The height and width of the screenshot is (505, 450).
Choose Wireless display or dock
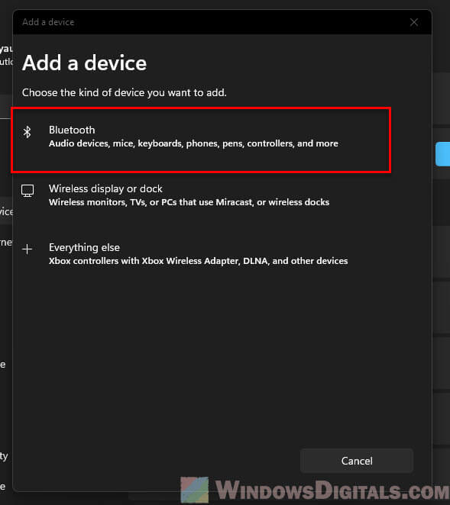201,195
